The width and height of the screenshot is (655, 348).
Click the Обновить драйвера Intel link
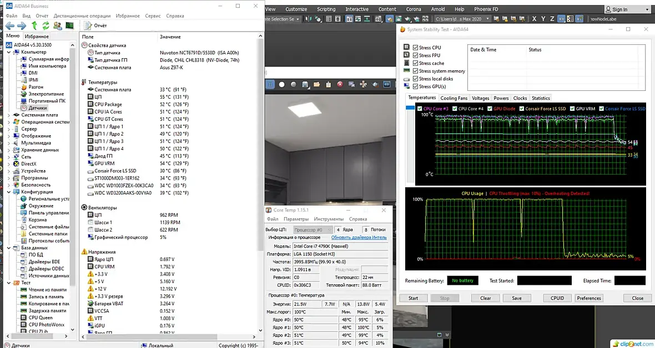[359, 238]
